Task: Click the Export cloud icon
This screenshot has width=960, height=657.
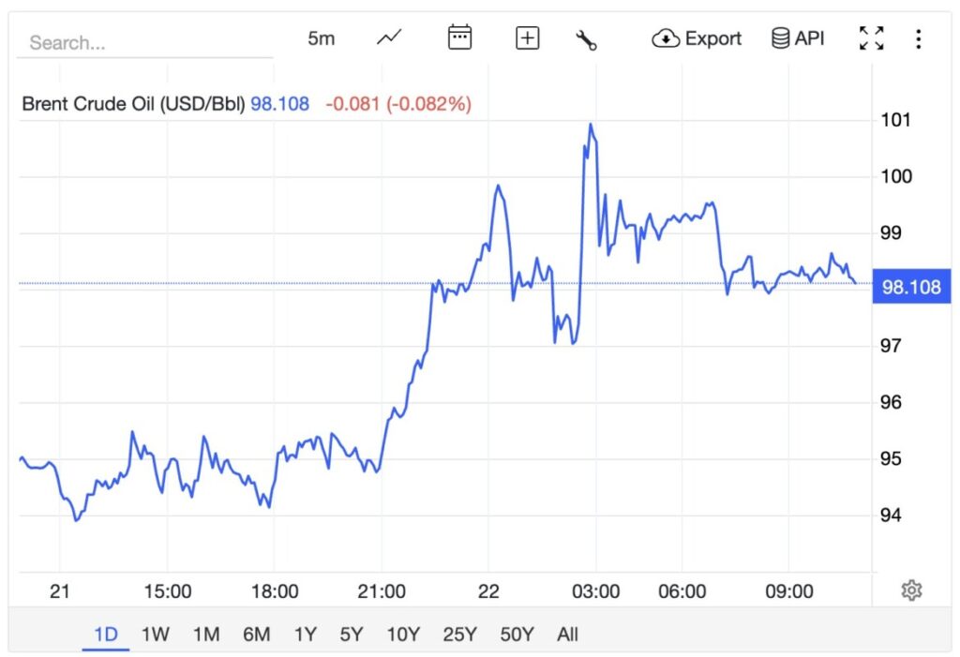Action: [x=666, y=38]
